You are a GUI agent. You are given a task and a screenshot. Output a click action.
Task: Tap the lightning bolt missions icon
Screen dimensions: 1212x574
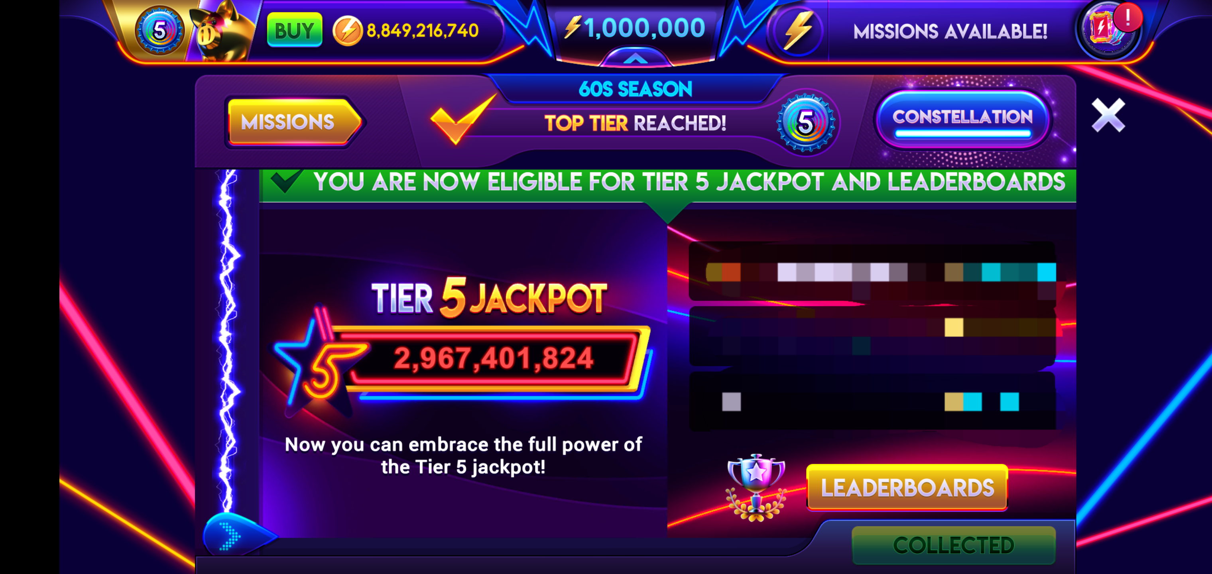point(797,31)
